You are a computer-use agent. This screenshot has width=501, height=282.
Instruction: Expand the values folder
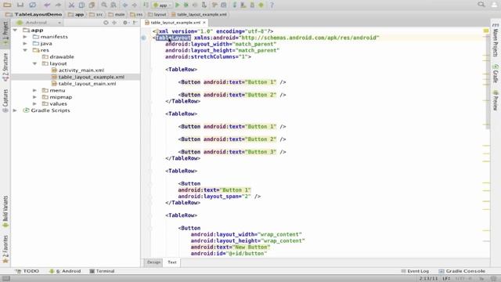34,104
